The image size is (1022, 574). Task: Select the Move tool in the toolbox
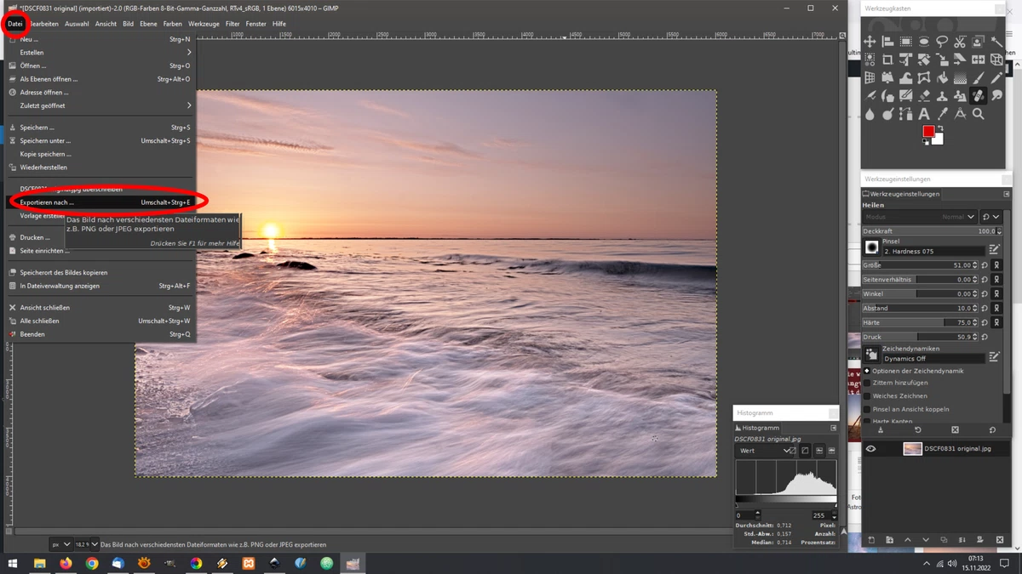tap(870, 41)
